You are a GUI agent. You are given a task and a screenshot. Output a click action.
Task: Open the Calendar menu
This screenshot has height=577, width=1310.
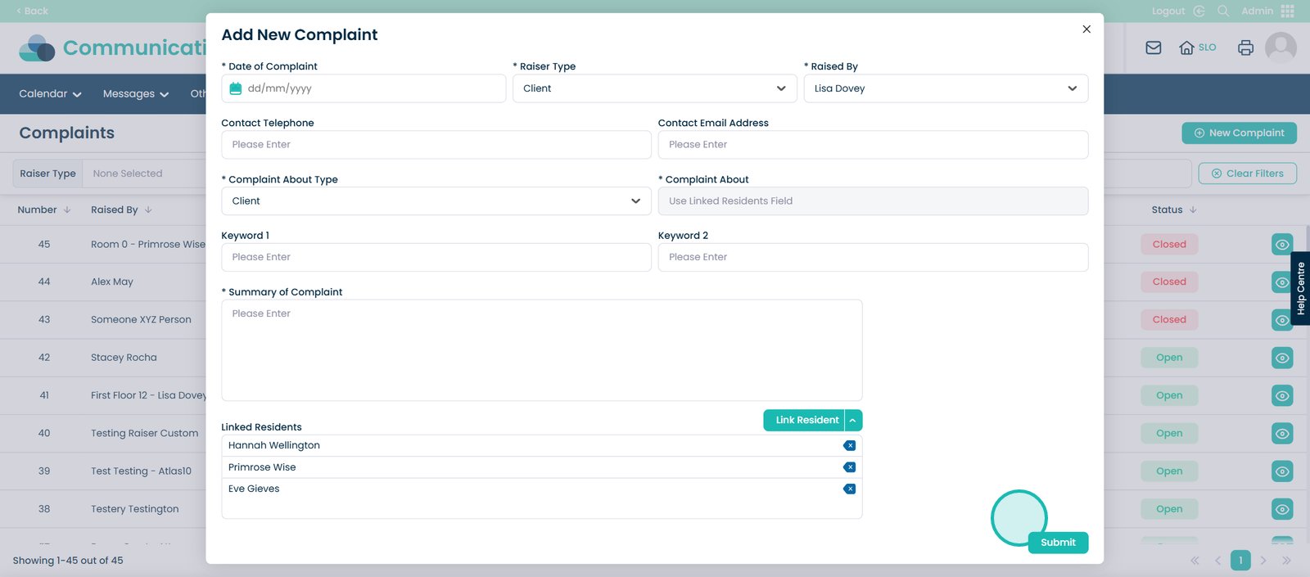[50, 94]
